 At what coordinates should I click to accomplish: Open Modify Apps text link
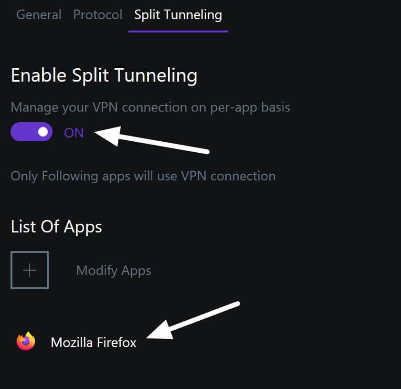tap(114, 271)
